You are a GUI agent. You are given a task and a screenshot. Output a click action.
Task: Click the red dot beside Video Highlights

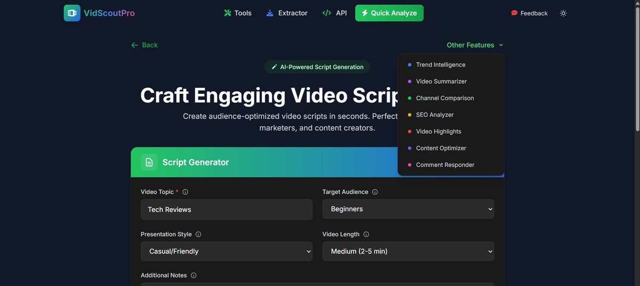point(410,131)
